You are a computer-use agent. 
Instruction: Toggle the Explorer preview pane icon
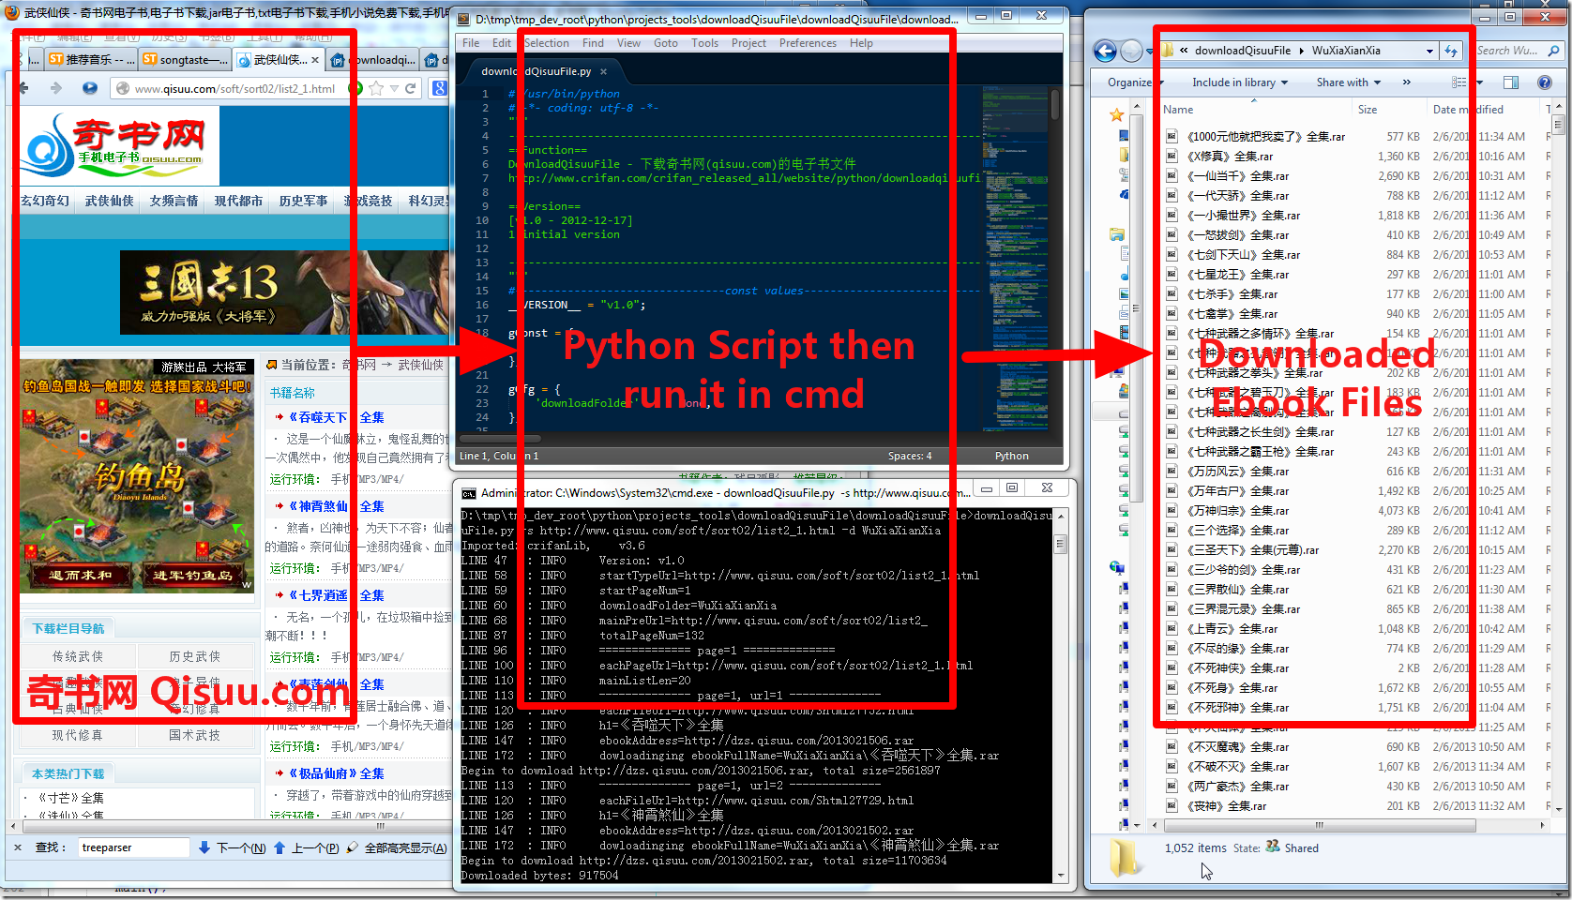[x=1510, y=82]
